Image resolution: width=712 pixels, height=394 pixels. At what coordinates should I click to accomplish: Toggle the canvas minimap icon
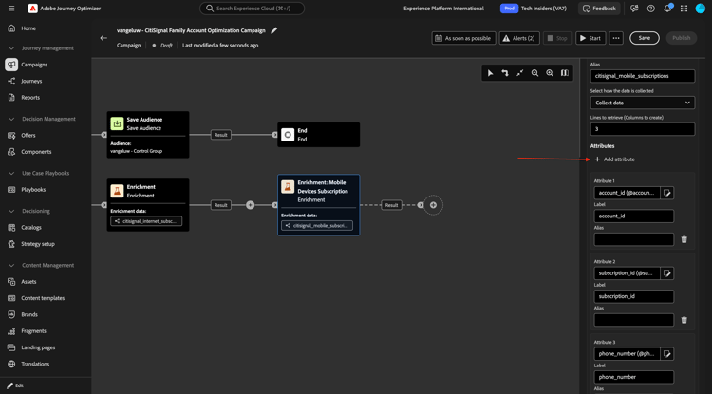click(565, 73)
